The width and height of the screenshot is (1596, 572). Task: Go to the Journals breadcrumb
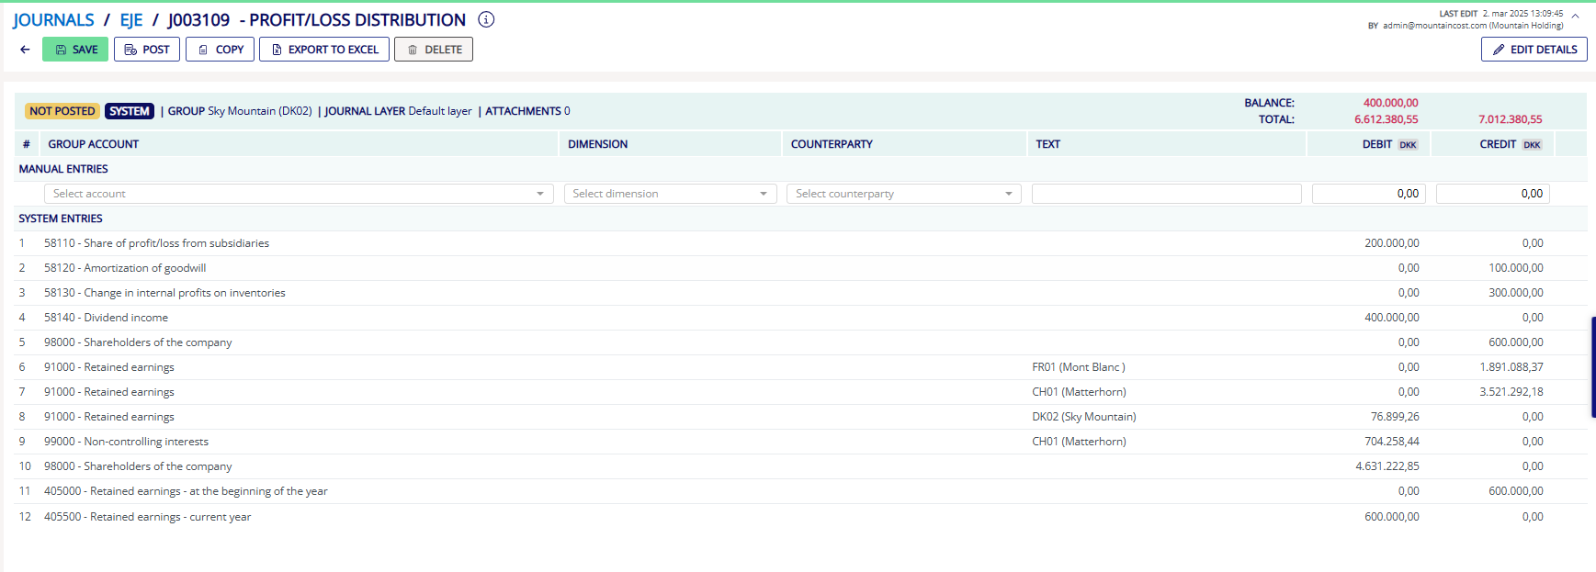tap(53, 20)
